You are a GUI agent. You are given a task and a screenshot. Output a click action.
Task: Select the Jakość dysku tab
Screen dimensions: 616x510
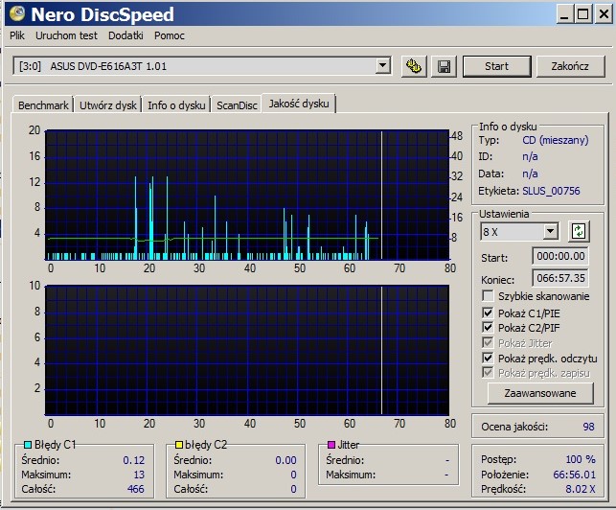(x=299, y=104)
